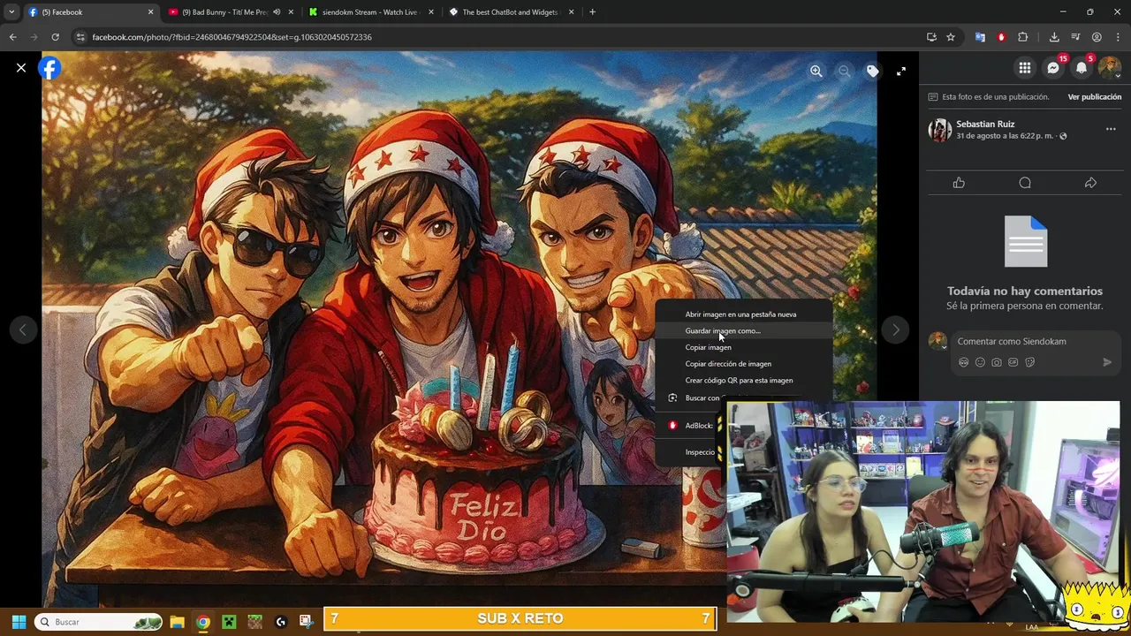Open the notifications bell icon

coord(1082,68)
